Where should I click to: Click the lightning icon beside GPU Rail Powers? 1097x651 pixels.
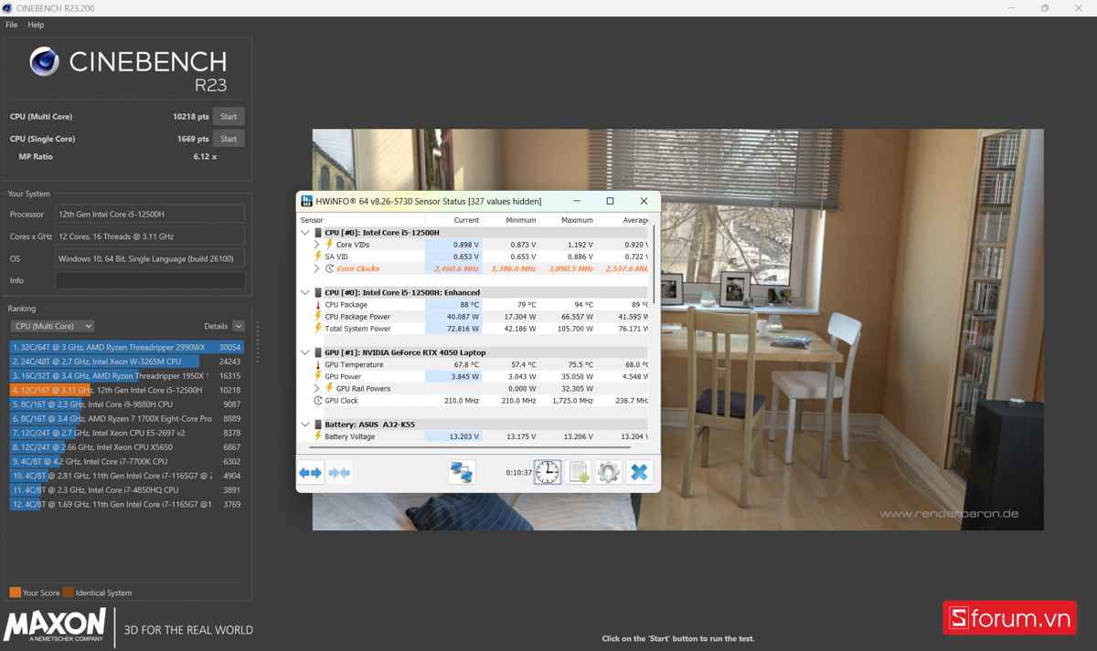(x=330, y=388)
